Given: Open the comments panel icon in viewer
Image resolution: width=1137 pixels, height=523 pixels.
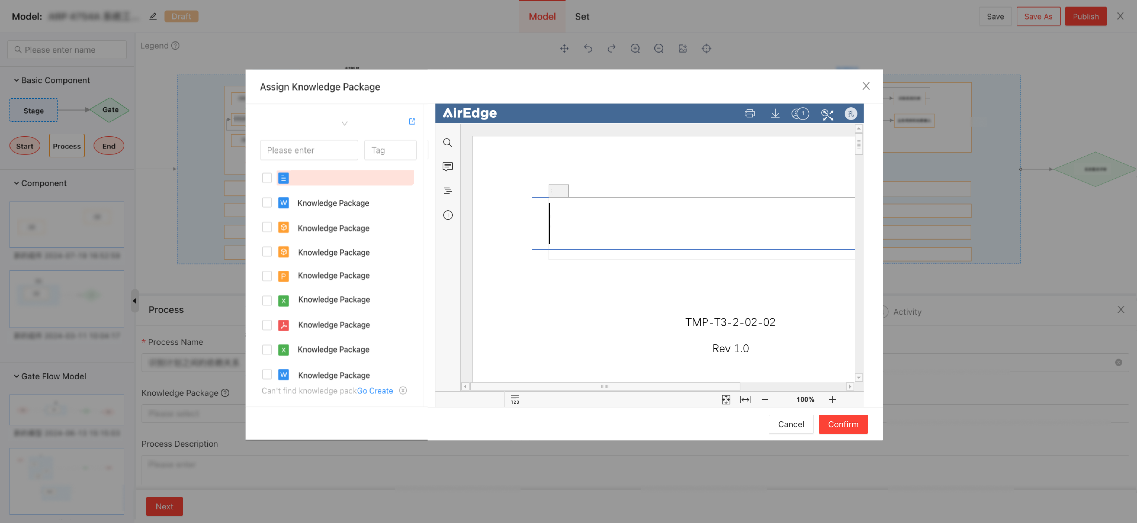Looking at the screenshot, I should 447,167.
